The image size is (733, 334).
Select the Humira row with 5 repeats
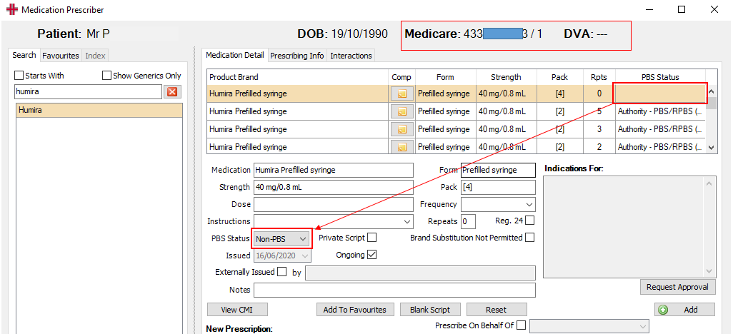coord(456,111)
